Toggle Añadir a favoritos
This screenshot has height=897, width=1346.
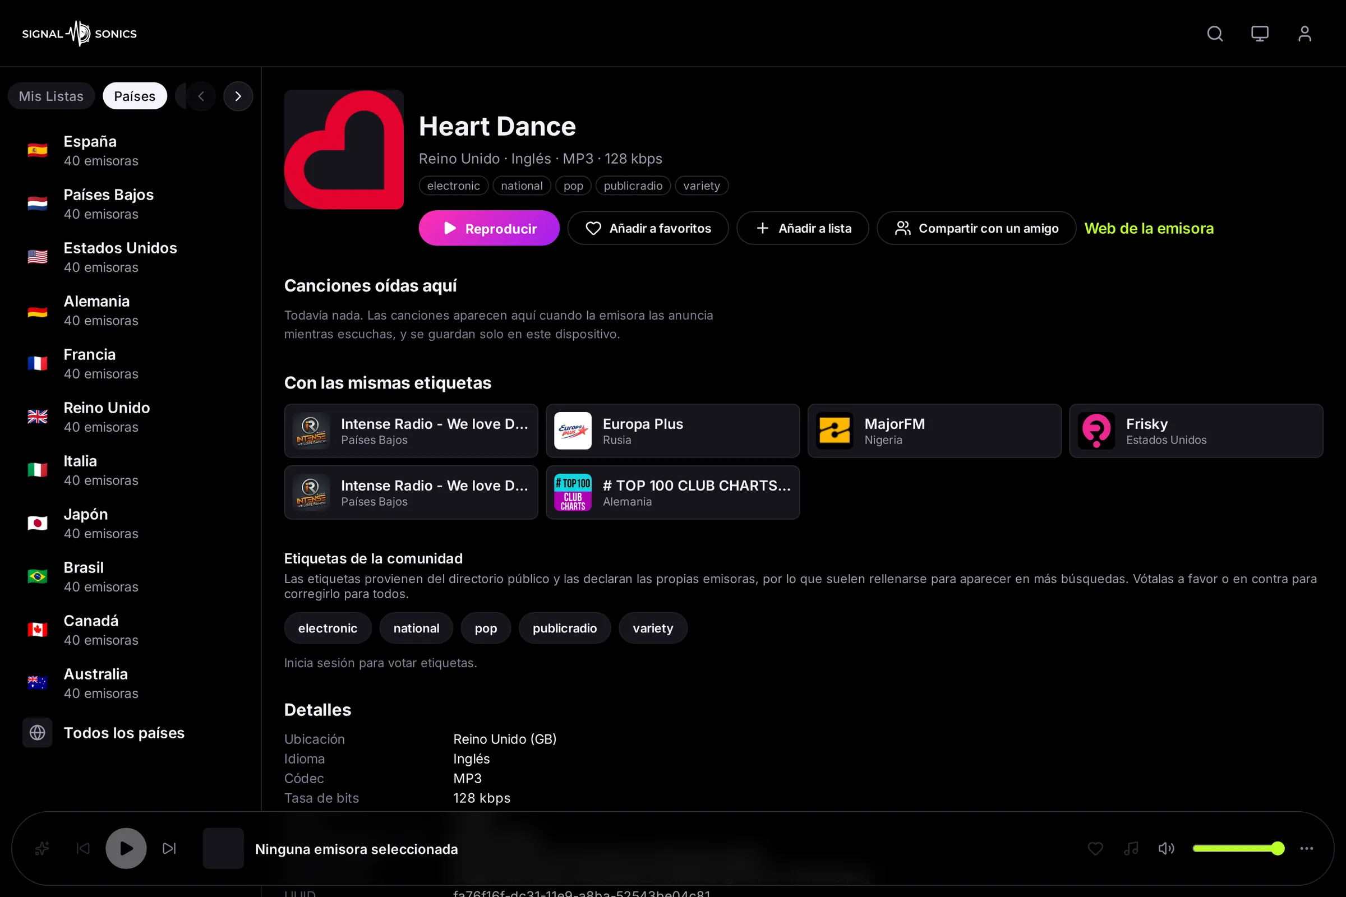pos(648,228)
